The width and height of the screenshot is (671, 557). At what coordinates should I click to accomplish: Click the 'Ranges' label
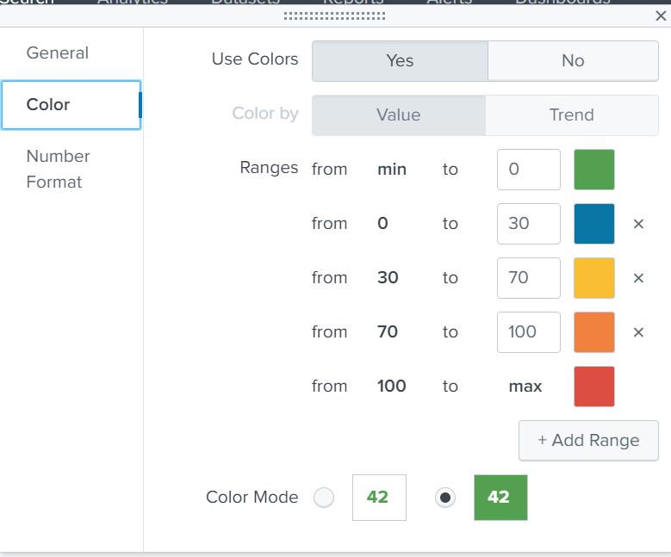click(x=269, y=168)
